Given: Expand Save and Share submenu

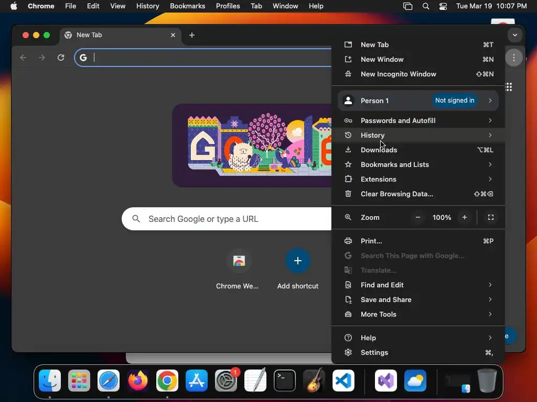Looking at the screenshot, I should point(418,300).
